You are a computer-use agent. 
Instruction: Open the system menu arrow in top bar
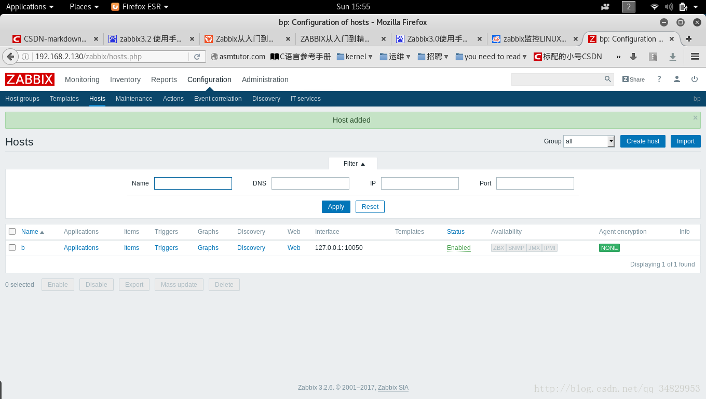click(x=696, y=7)
